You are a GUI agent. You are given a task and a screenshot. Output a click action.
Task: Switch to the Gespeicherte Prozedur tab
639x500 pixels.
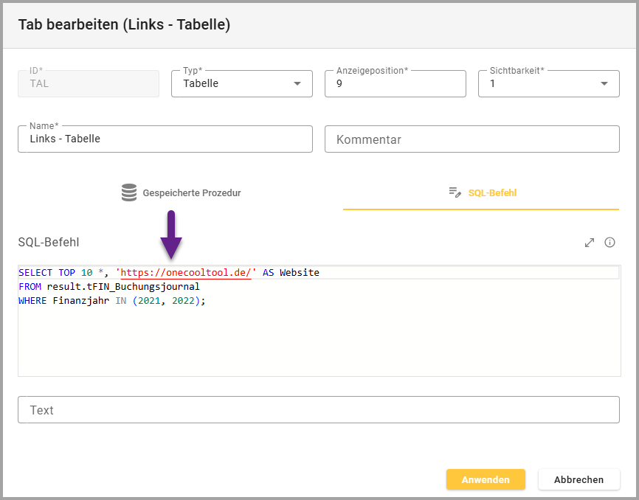(x=181, y=193)
